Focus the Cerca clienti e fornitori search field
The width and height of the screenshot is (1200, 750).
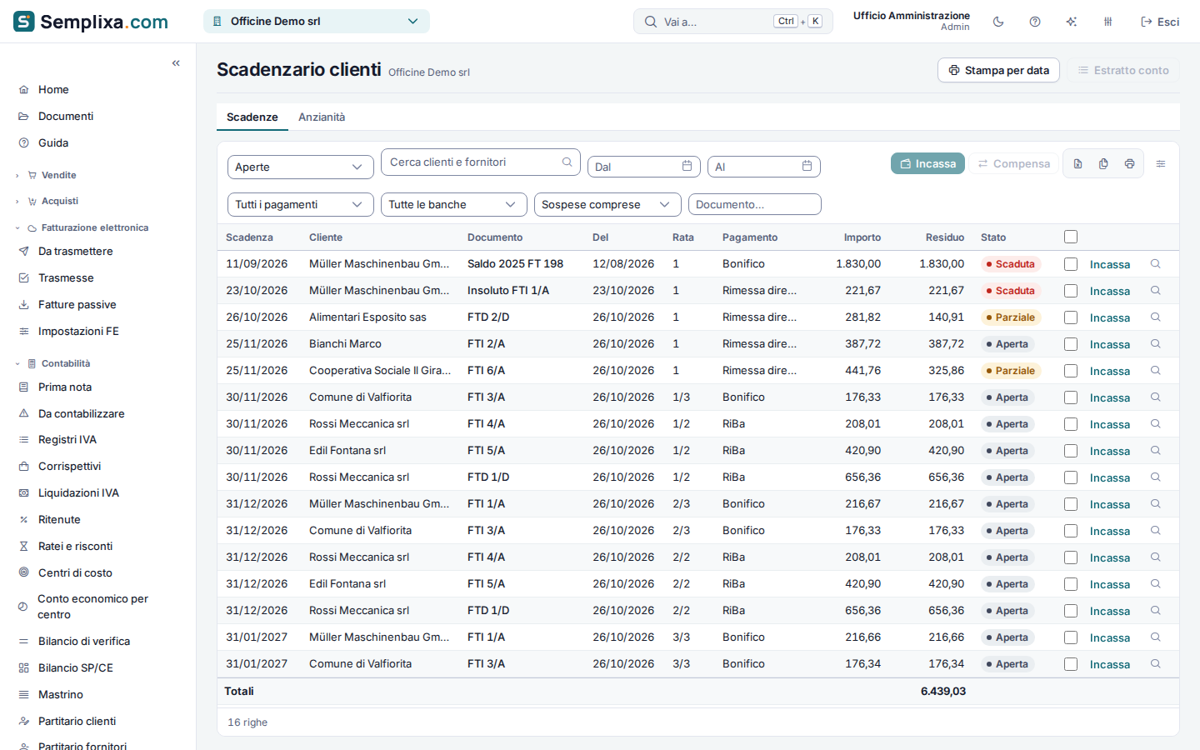pyautogui.click(x=480, y=162)
